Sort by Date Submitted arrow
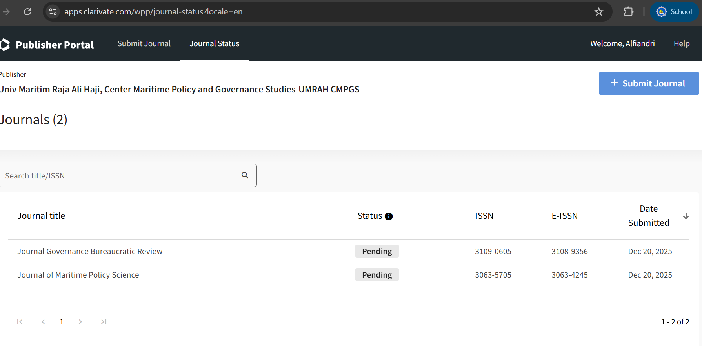Viewport: 702px width, 346px height. pyautogui.click(x=686, y=216)
